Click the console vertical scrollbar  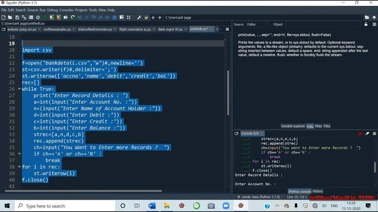[x=375, y=167]
